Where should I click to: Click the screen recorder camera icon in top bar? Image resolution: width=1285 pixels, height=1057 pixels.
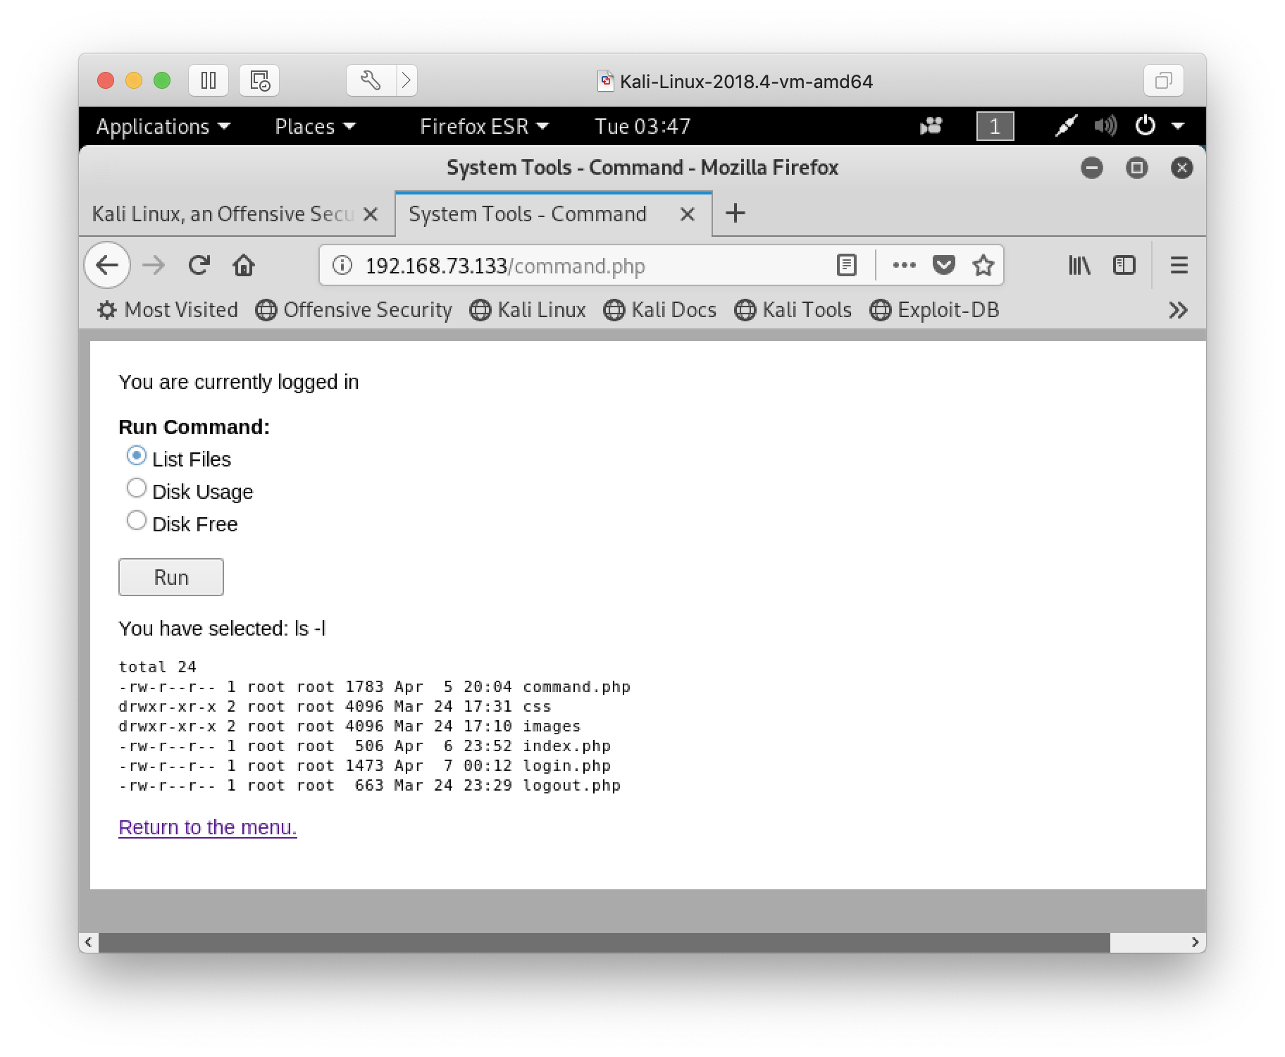point(931,126)
